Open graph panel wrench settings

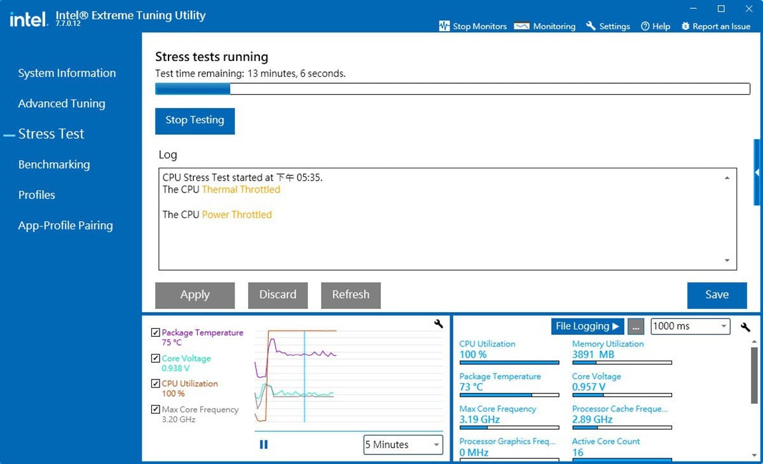[x=438, y=324]
